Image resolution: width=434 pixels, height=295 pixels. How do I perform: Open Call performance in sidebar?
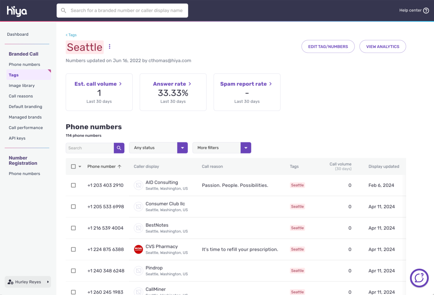tap(26, 128)
